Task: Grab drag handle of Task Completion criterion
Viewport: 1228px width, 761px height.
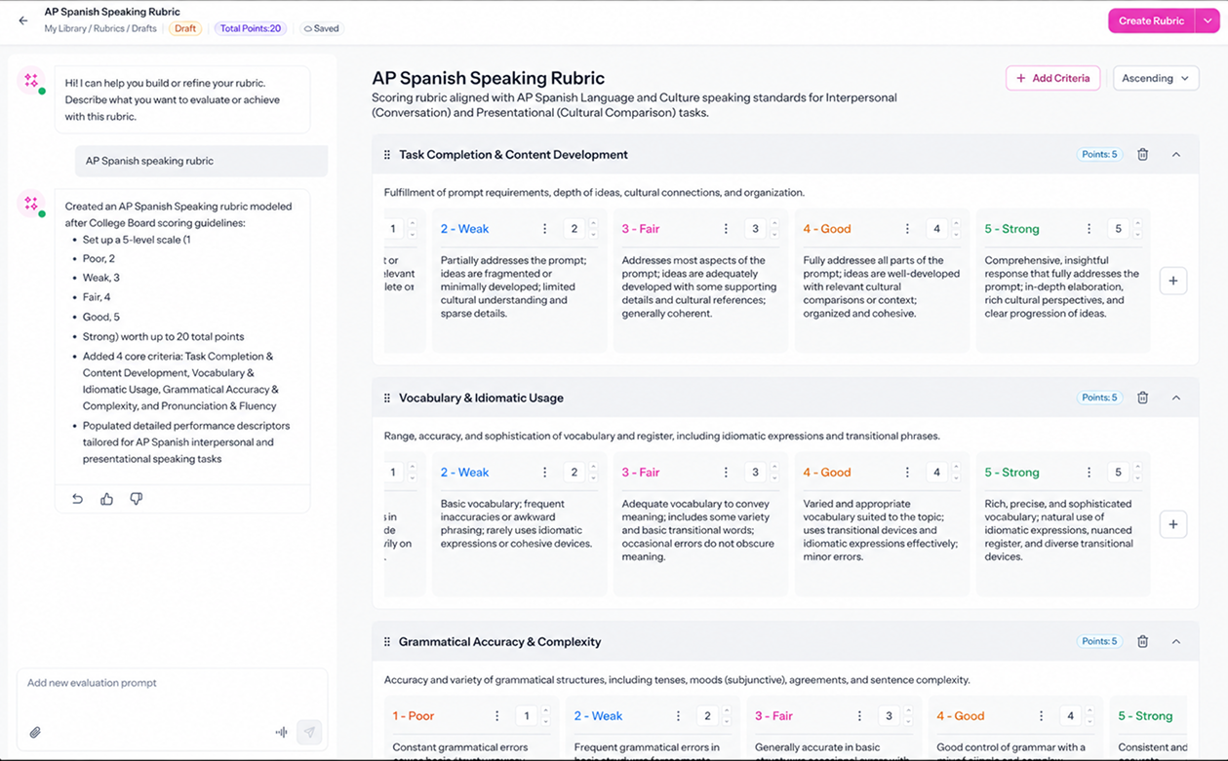Action: tap(387, 155)
